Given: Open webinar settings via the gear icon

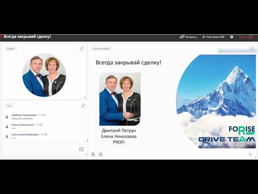Looking at the screenshot, I should point(231,37).
